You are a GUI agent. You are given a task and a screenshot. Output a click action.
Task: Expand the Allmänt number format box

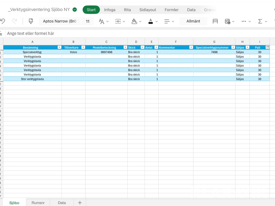pyautogui.click(x=193, y=21)
